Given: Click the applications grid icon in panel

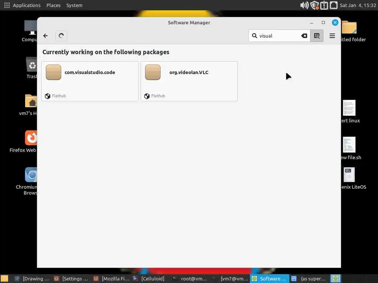Looking at the screenshot, I should [7, 5].
